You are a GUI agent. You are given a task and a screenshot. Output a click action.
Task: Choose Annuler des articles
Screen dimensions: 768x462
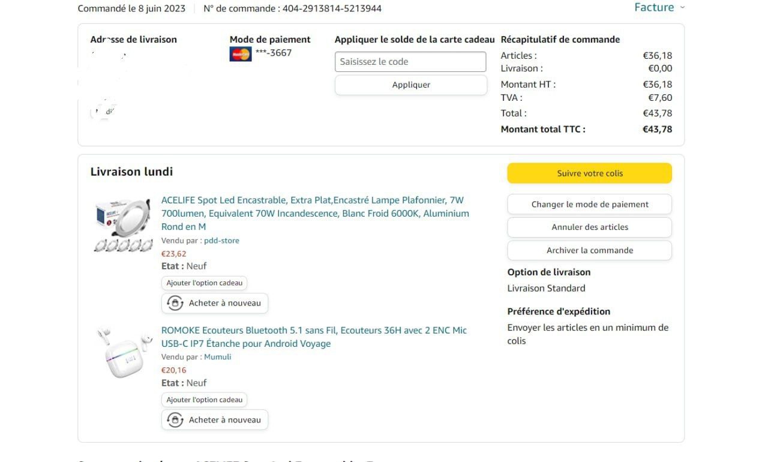click(x=589, y=227)
